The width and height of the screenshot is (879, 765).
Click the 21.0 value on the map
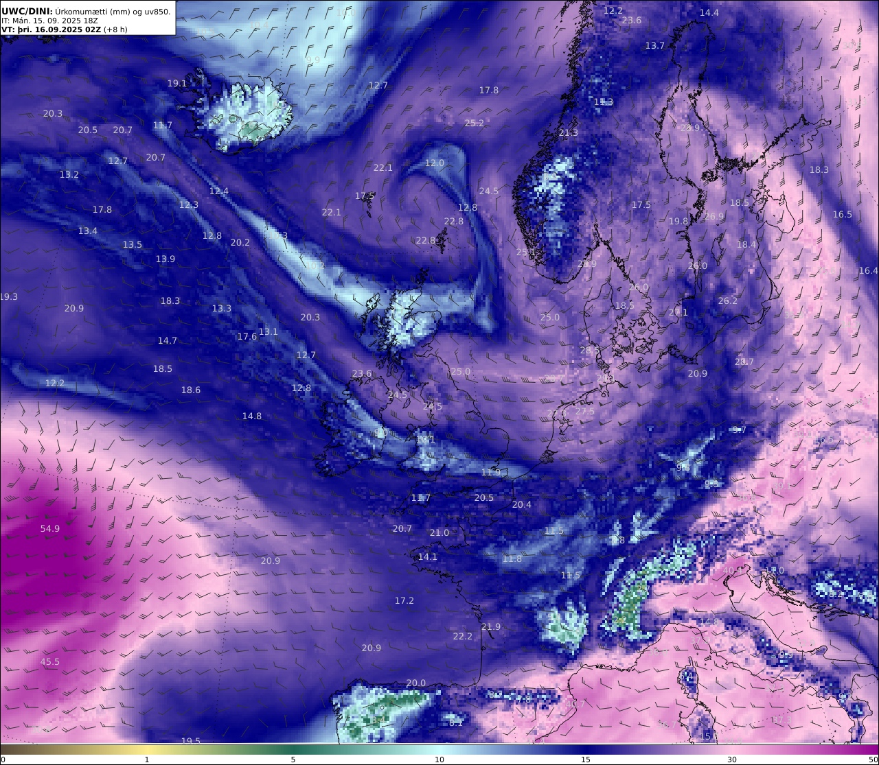(439, 532)
